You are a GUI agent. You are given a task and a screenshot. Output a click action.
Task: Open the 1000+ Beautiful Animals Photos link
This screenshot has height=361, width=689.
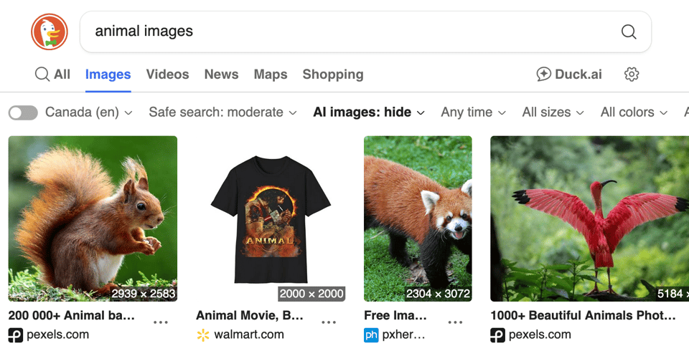583,315
